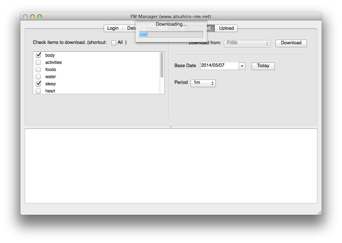Zoom the window with green button
Image resolution: width=342 pixels, height=243 pixels.
coord(40,16)
